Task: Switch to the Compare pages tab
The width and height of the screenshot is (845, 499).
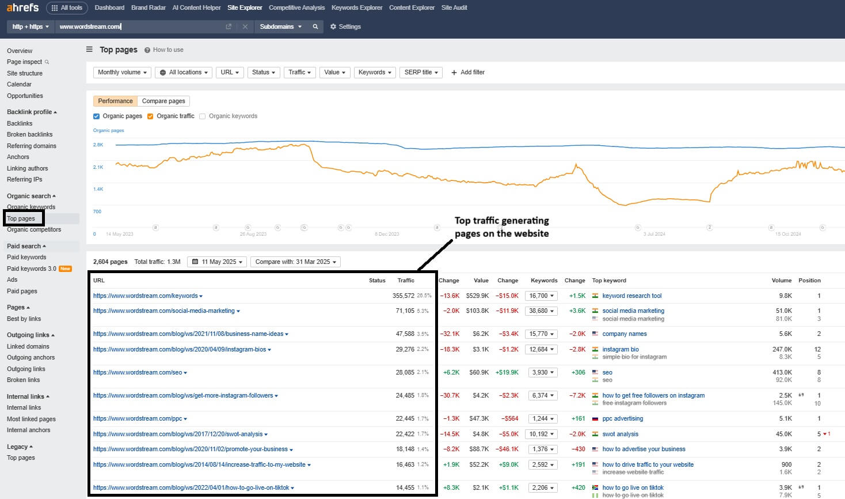Action: [x=163, y=101]
